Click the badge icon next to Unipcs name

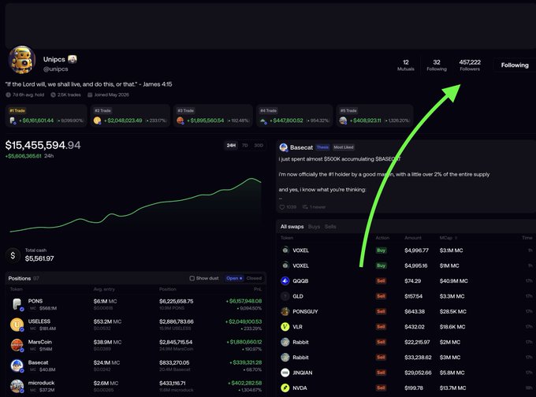click(x=73, y=59)
